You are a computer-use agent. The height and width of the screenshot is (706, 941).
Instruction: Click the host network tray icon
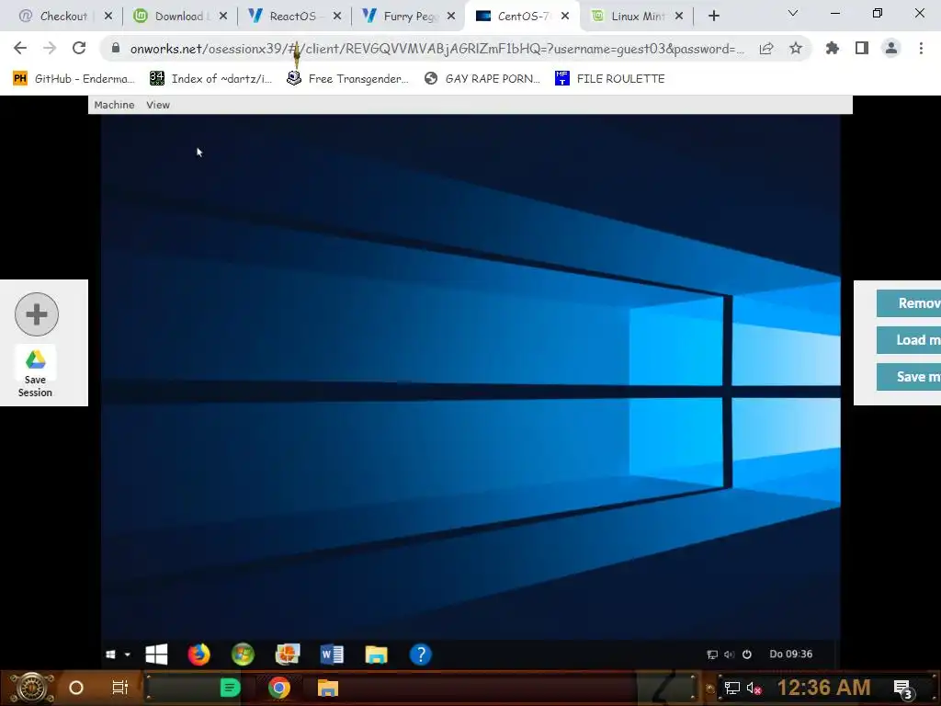tap(732, 688)
